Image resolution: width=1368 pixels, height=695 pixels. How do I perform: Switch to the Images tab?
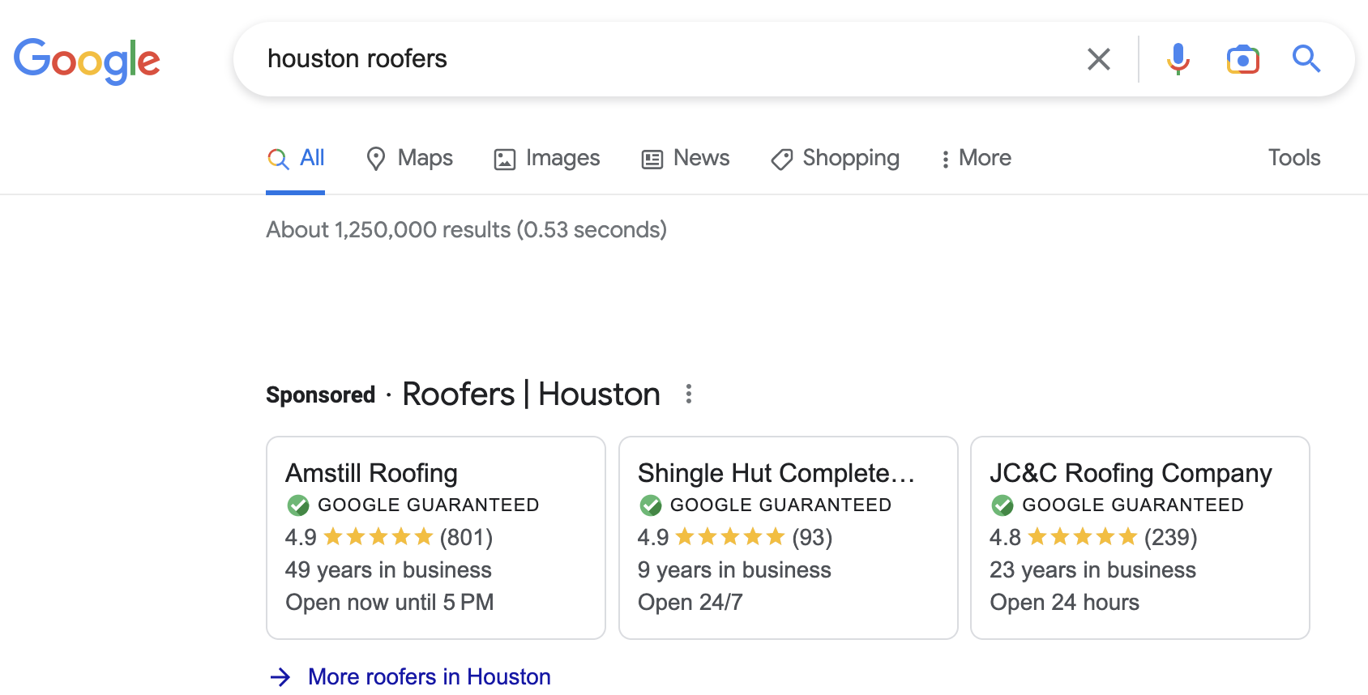coord(547,158)
